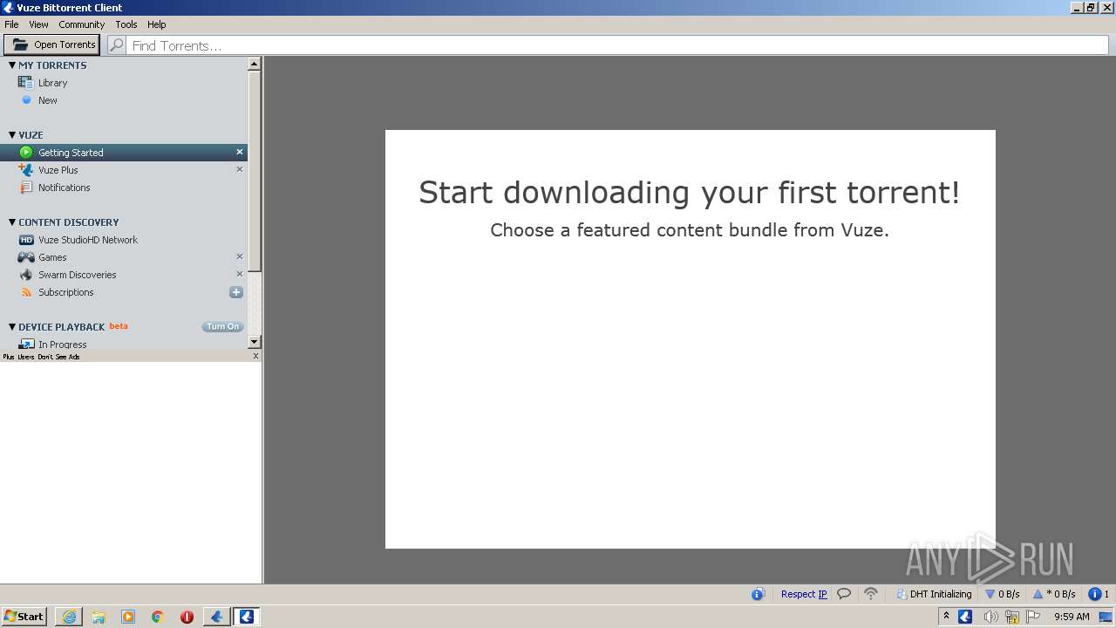The image size is (1116, 628).
Task: Open the File menu
Action: tap(11, 24)
